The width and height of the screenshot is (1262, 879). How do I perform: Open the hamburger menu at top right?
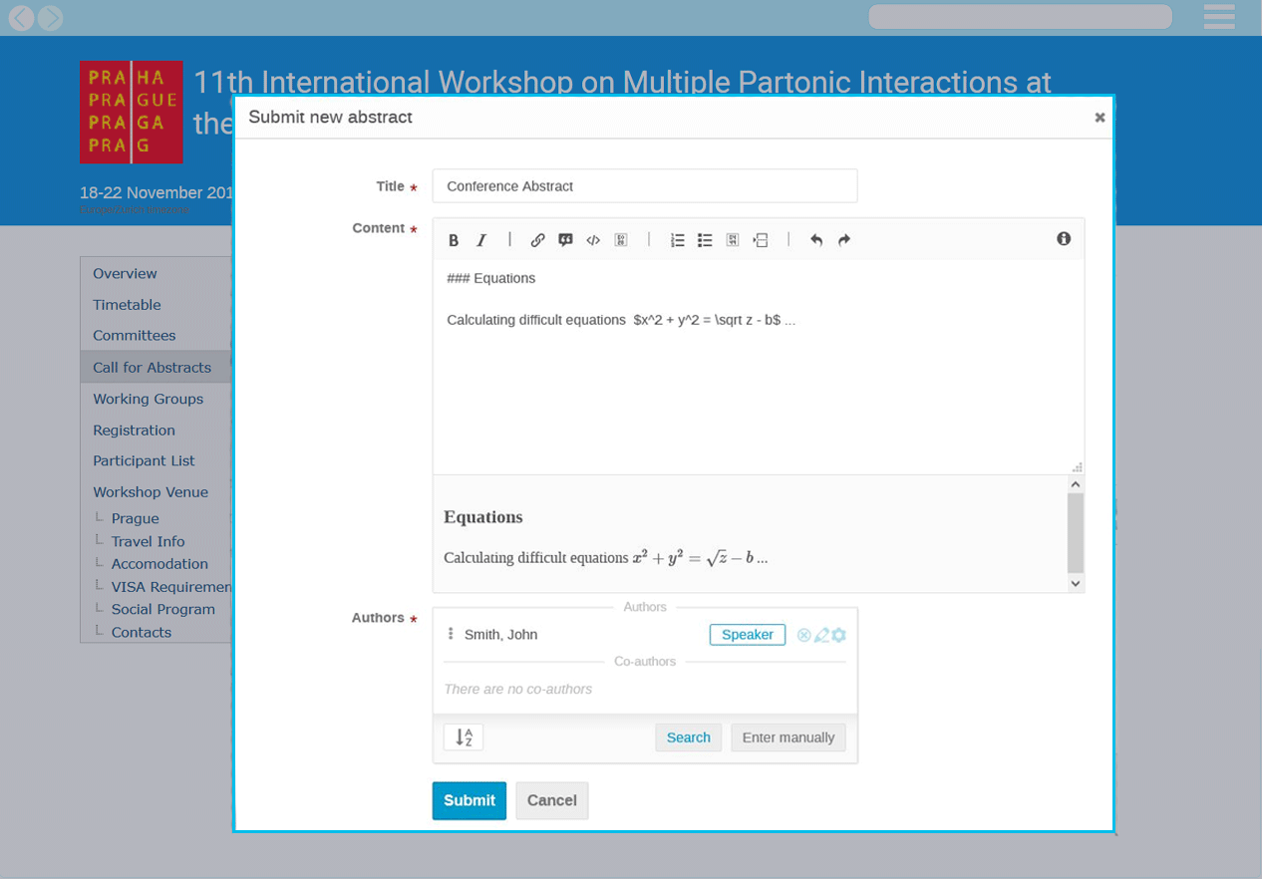(1218, 17)
